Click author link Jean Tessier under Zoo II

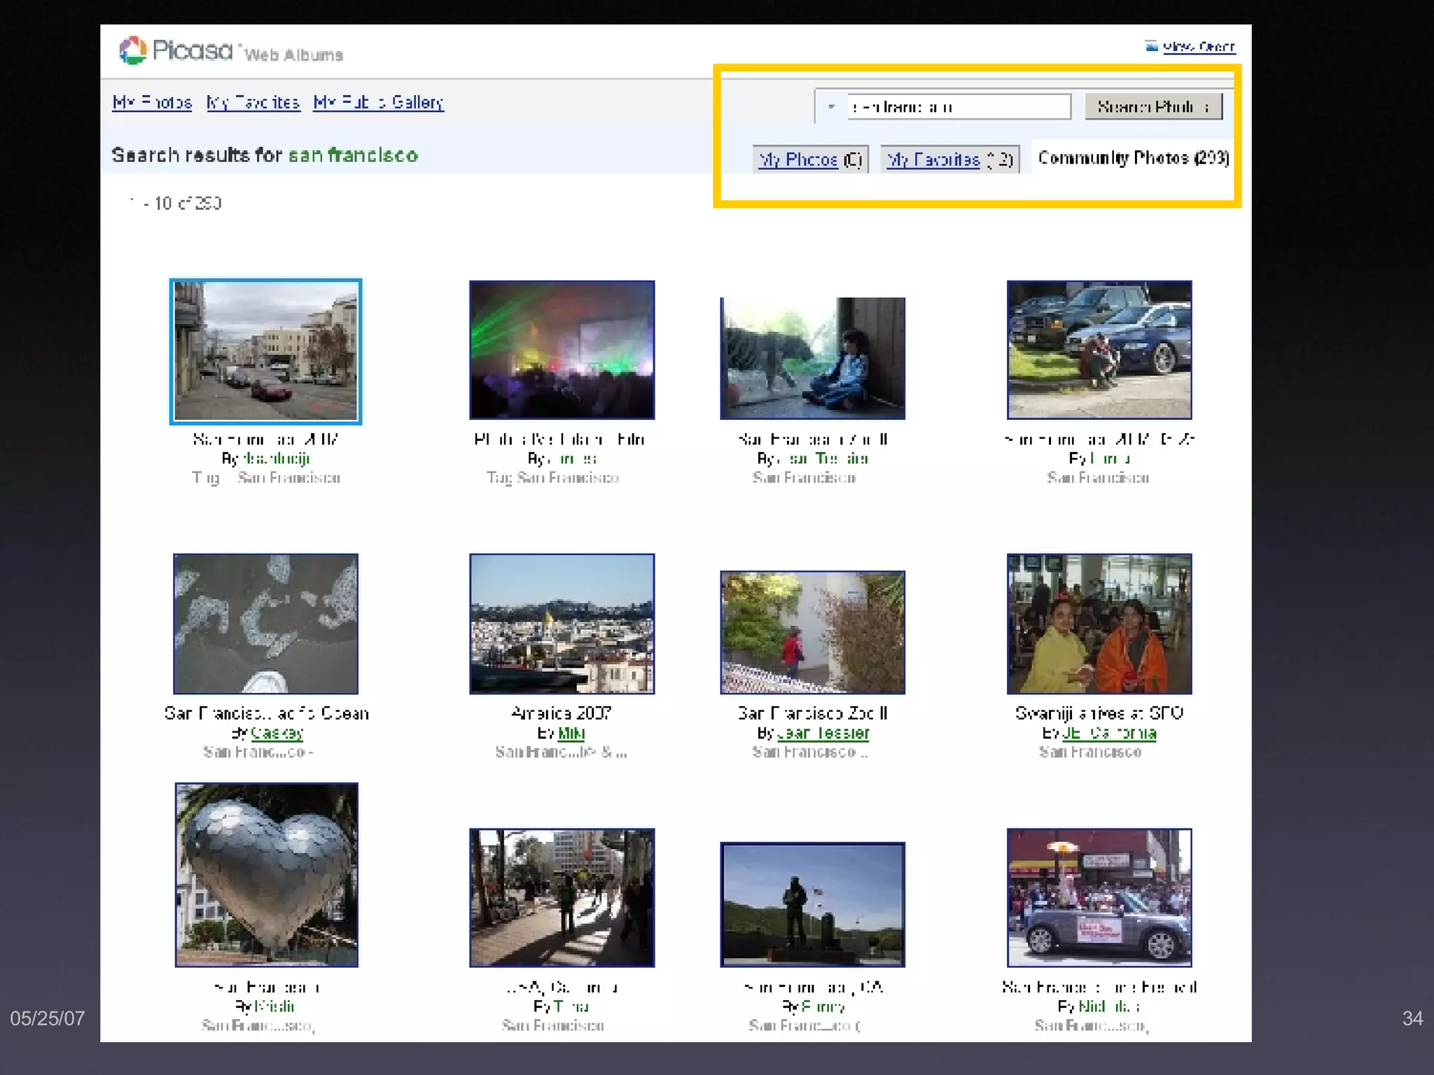tap(823, 733)
